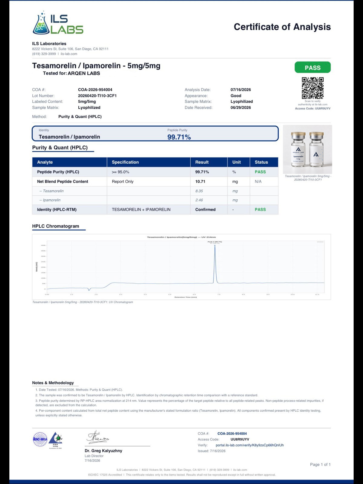Click date received '06/29/2026' value
Screen dimensions: 363x484
point(240,107)
